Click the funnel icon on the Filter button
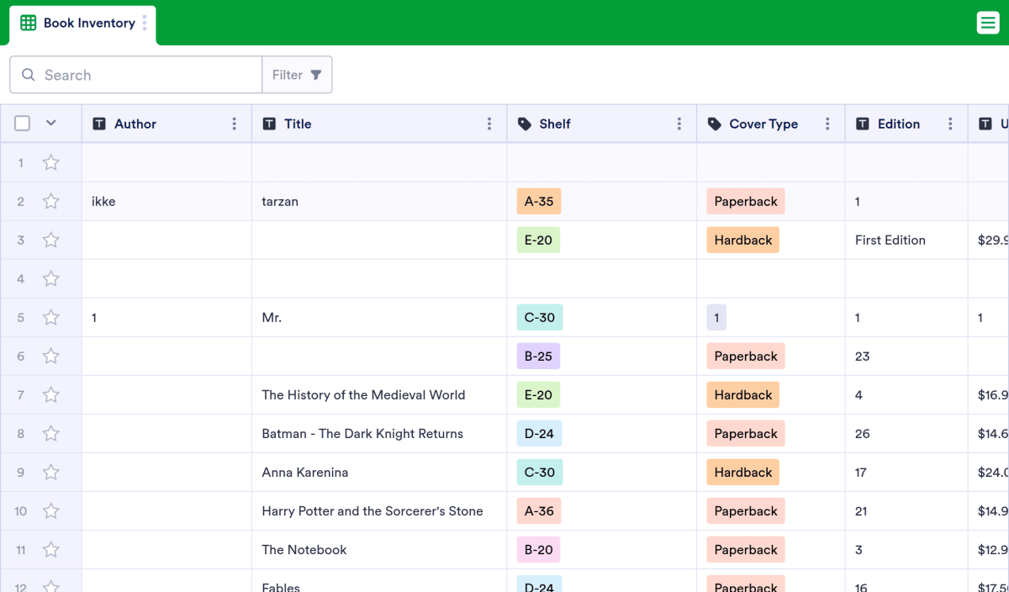This screenshot has height=592, width=1009. pos(316,75)
